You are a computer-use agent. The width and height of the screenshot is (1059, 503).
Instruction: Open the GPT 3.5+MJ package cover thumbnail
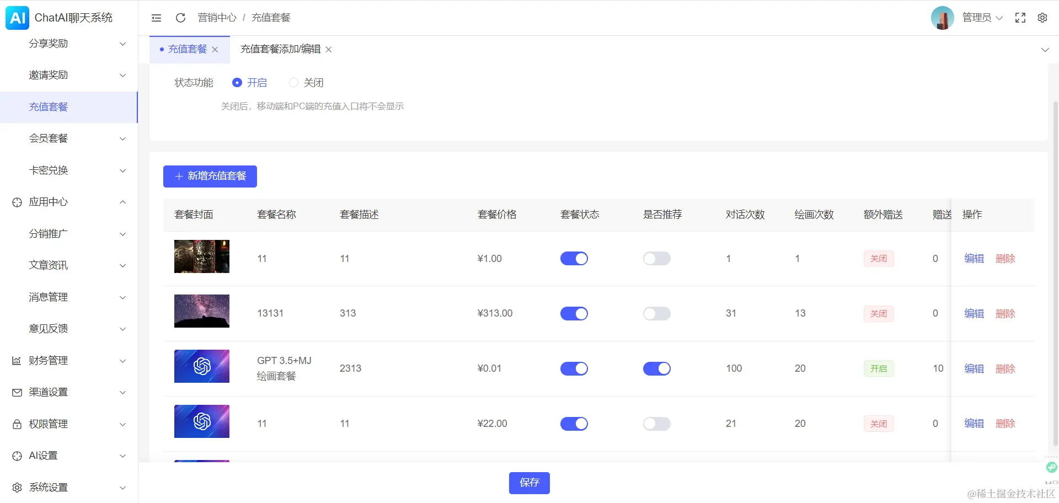click(x=202, y=366)
